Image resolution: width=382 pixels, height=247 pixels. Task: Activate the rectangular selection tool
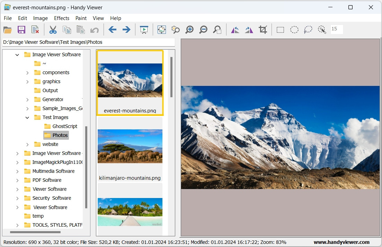tap(281, 30)
